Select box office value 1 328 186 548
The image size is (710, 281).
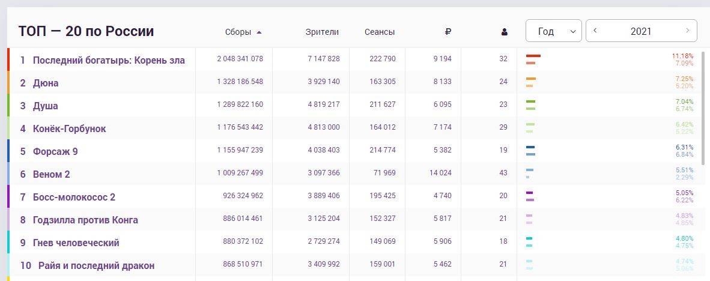coord(240,82)
